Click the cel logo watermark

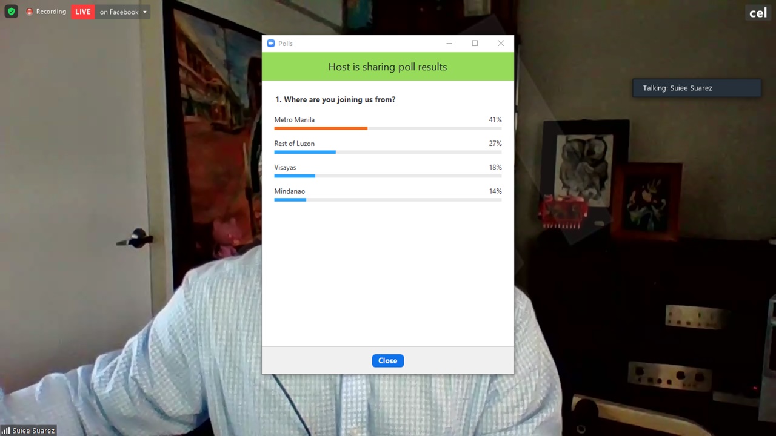coord(758,13)
